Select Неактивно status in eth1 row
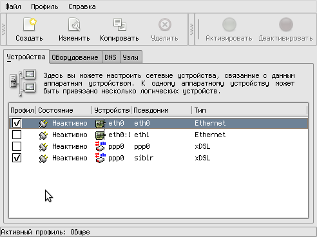 [70, 135]
